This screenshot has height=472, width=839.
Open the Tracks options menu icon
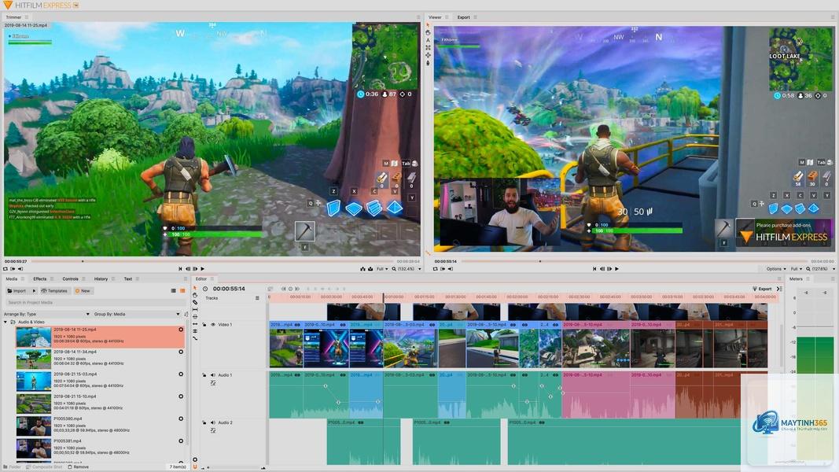click(257, 298)
